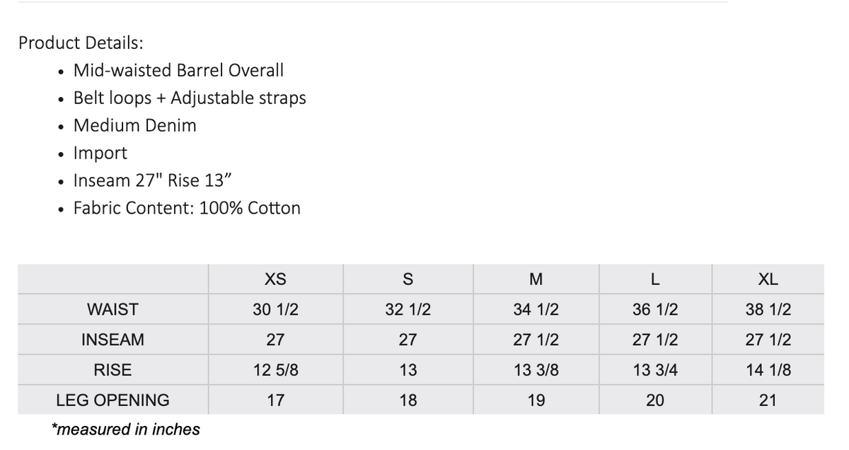Viewport: 849px width, 450px height.
Task: Click the Mid-waisted Barrel Overall bullet
Action: point(178,70)
